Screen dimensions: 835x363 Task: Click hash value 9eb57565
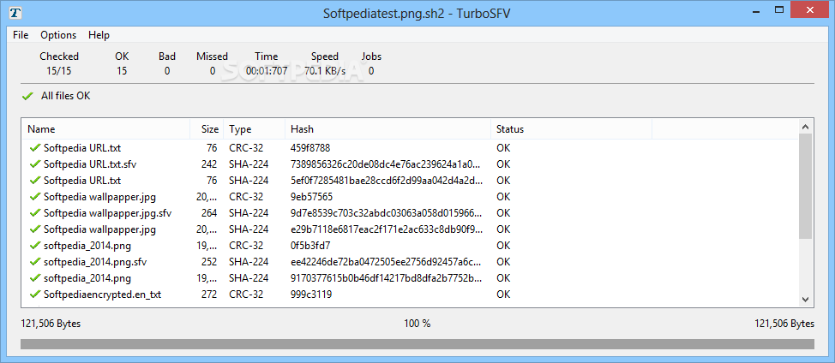click(x=311, y=197)
